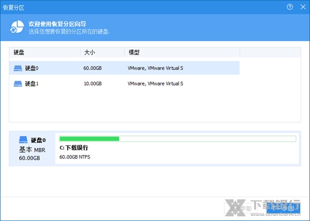
Task: Click the drive icon for 硬盘1 row
Action: 18,83
